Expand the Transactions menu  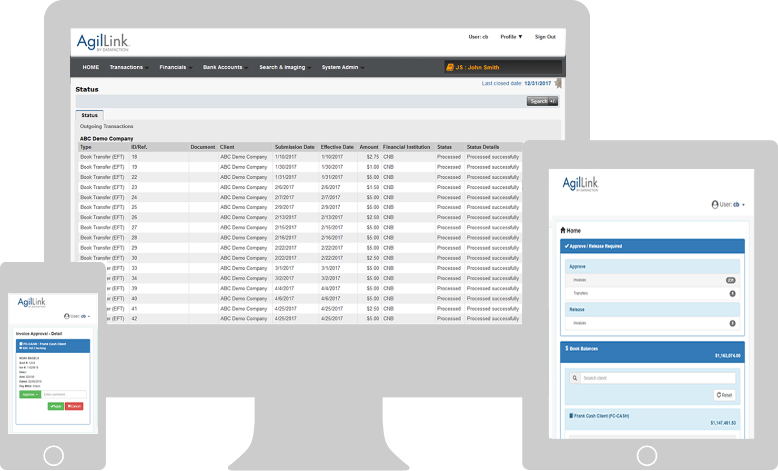pyautogui.click(x=129, y=67)
